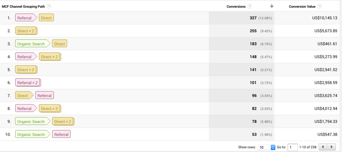Click the Referral tag in row 1
This screenshot has height=152, width=342.
pos(24,18)
